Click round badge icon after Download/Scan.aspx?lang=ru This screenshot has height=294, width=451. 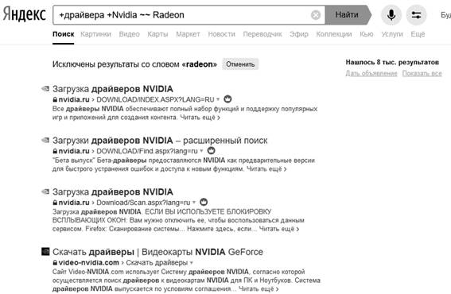pyautogui.click(x=204, y=202)
